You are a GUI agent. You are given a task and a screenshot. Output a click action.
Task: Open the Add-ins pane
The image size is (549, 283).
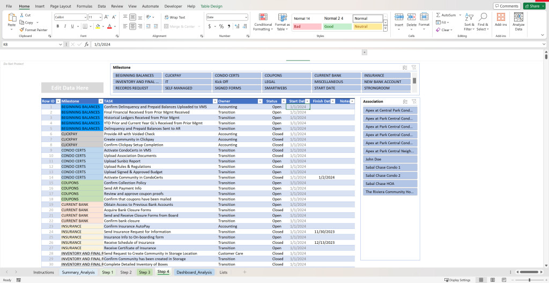(x=501, y=20)
